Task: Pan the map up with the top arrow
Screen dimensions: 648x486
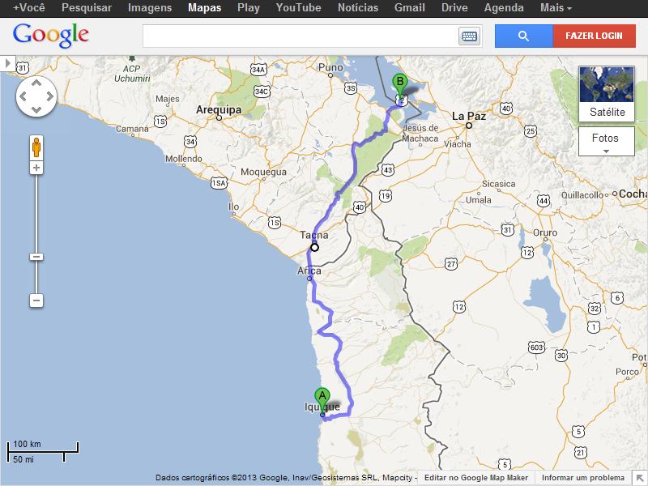Action: [36, 83]
